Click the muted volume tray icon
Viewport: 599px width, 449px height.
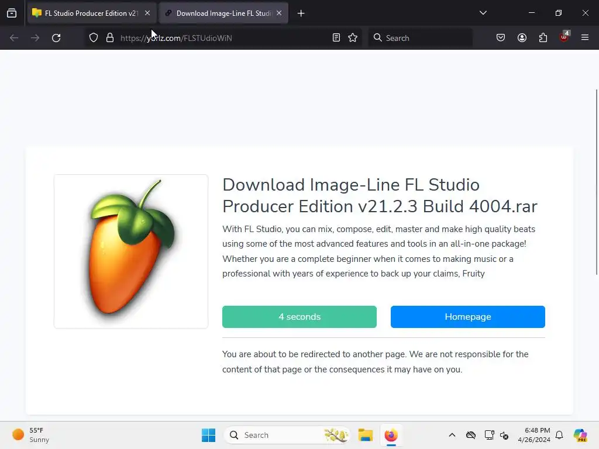coord(504,435)
